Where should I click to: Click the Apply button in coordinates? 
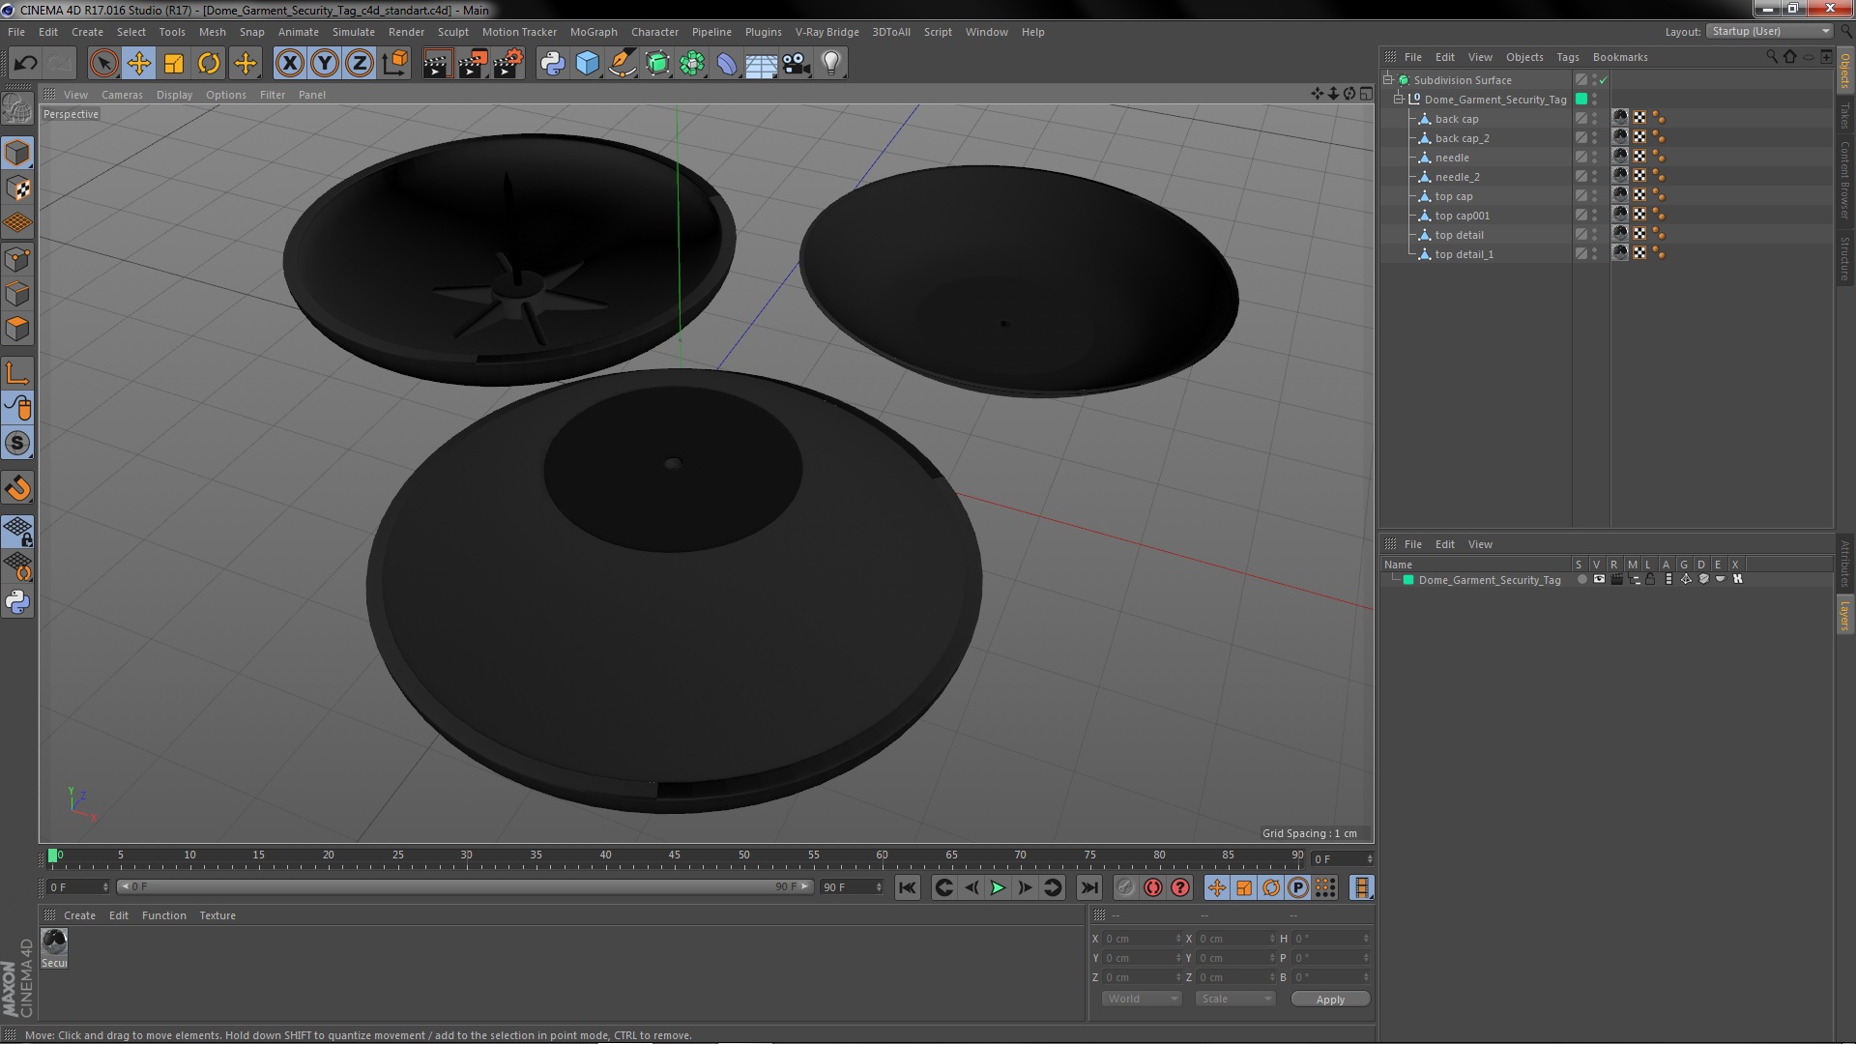click(x=1330, y=1000)
